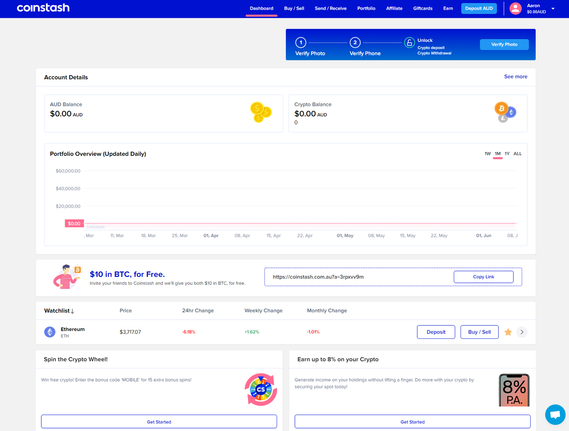Image resolution: width=569 pixels, height=431 pixels.
Task: Click the -1.01% monthly change value
Action: pyautogui.click(x=313, y=332)
